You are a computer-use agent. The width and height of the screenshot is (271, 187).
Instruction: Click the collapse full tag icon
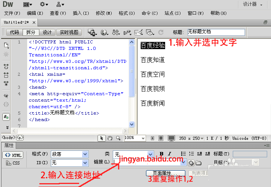[x=6, y=67]
